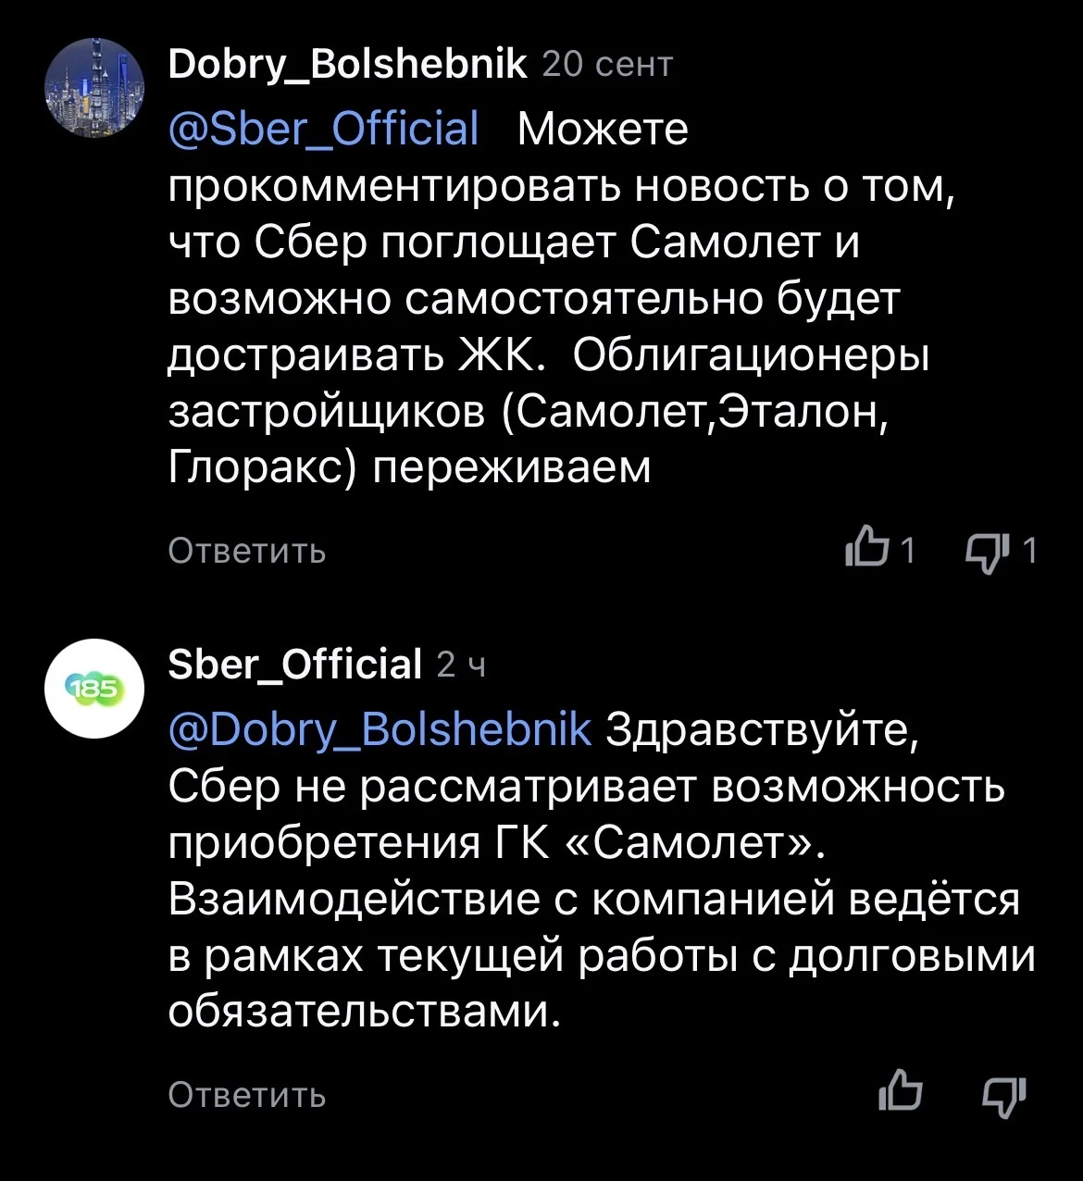Open profile via Sber_Official username heading
This screenshot has height=1181, width=1083.
[x=295, y=663]
